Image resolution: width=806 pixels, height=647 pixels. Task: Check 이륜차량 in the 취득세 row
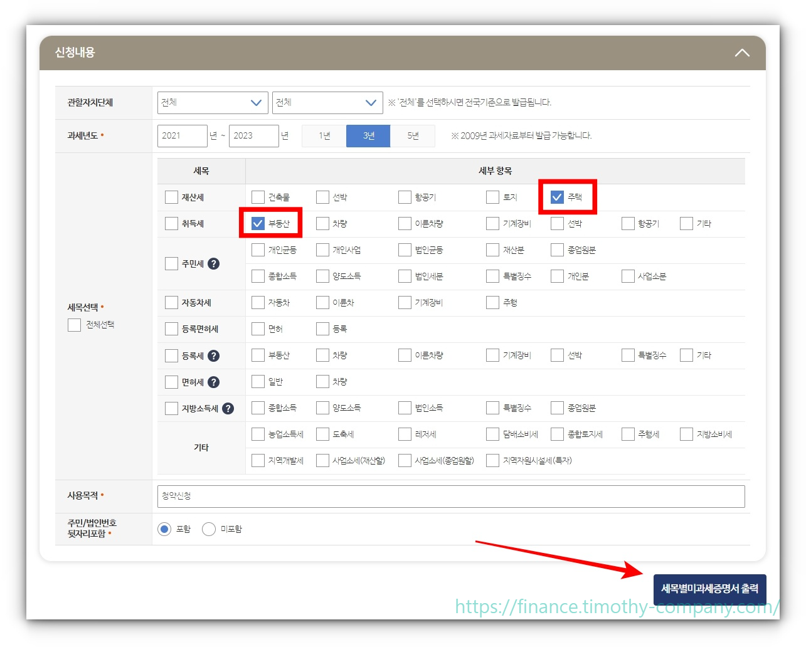405,224
